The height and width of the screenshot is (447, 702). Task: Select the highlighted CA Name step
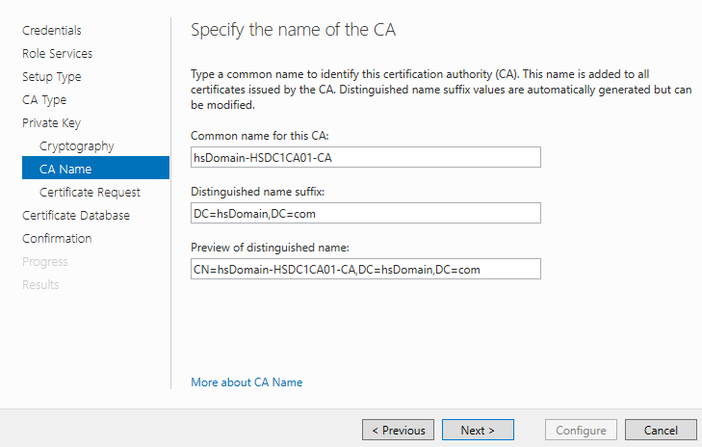click(x=95, y=168)
